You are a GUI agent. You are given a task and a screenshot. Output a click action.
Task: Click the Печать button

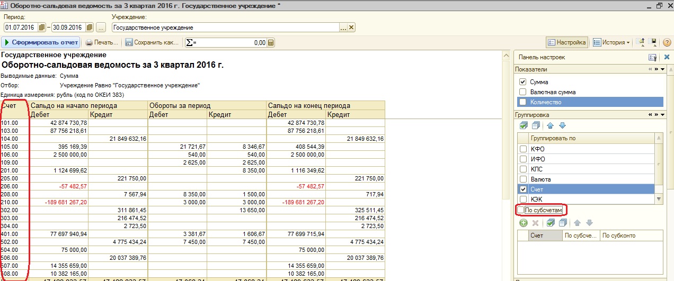click(102, 42)
